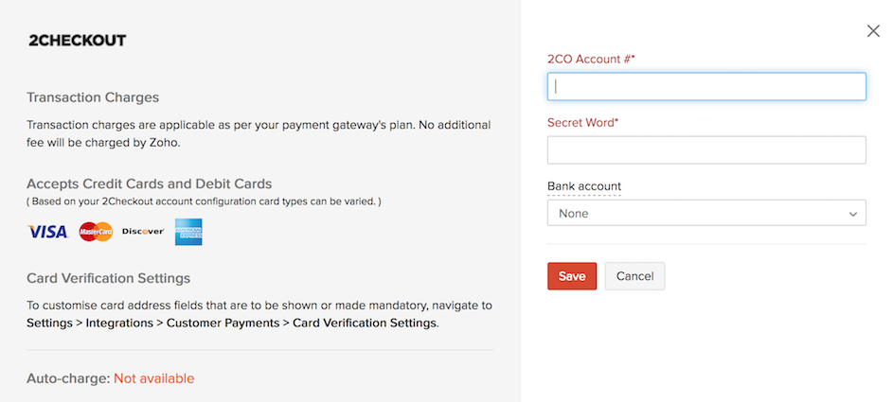This screenshot has height=402, width=893.
Task: Click the Secret Word label
Action: click(582, 122)
